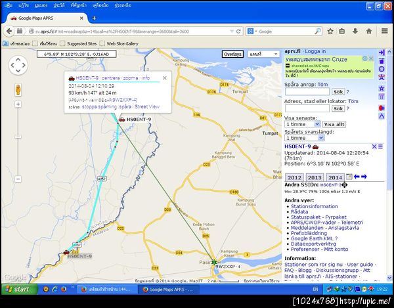Click the info link in popup
Viewport: 394px width, 308px height.
click(146, 78)
